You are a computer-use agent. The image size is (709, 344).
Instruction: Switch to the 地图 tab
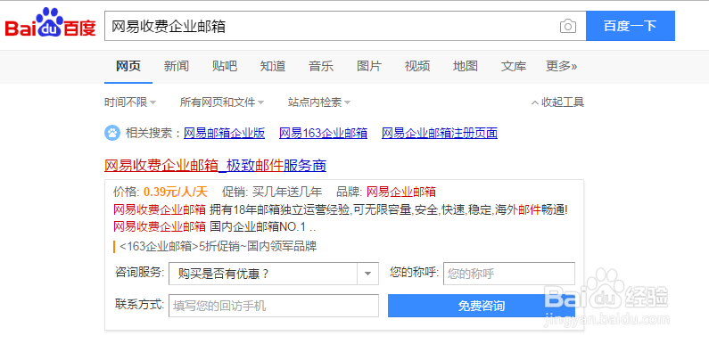[466, 67]
